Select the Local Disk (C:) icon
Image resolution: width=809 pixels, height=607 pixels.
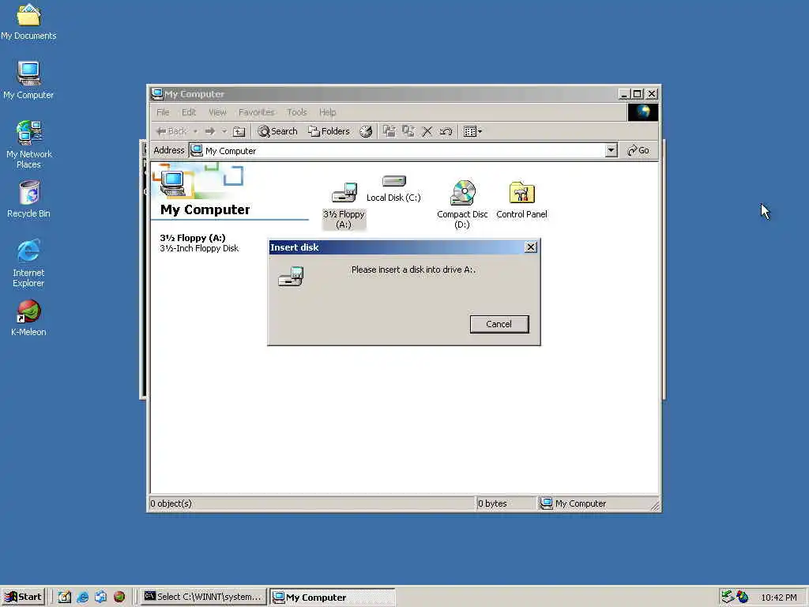click(393, 188)
